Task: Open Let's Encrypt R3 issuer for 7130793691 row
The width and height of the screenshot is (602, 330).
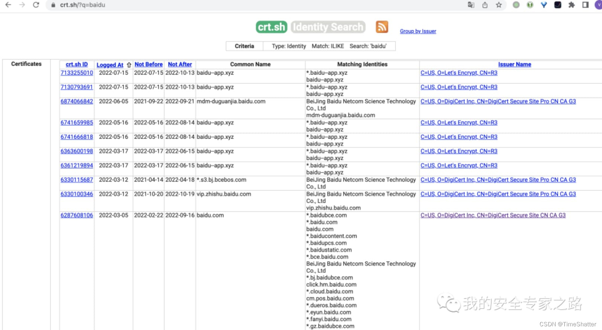Action: click(459, 87)
